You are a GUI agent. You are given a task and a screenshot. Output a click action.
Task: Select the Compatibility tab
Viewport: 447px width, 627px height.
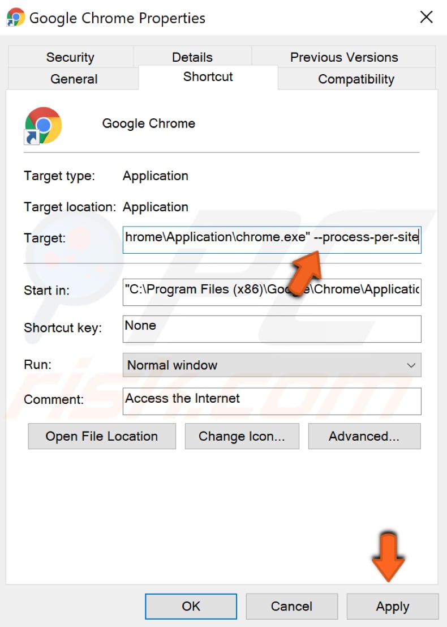click(356, 79)
